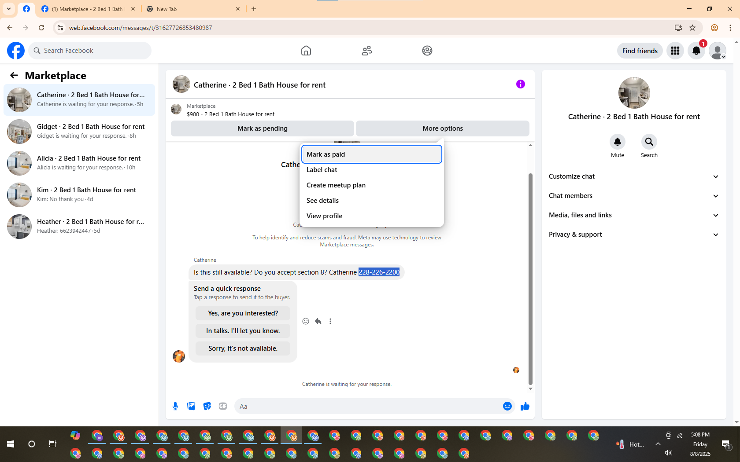Switch to the Marketplace browser tab
Image resolution: width=740 pixels, height=462 pixels.
[87, 9]
